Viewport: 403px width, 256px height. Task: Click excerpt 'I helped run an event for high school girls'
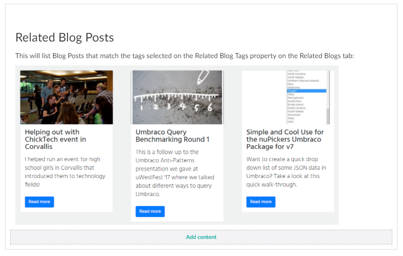click(65, 172)
